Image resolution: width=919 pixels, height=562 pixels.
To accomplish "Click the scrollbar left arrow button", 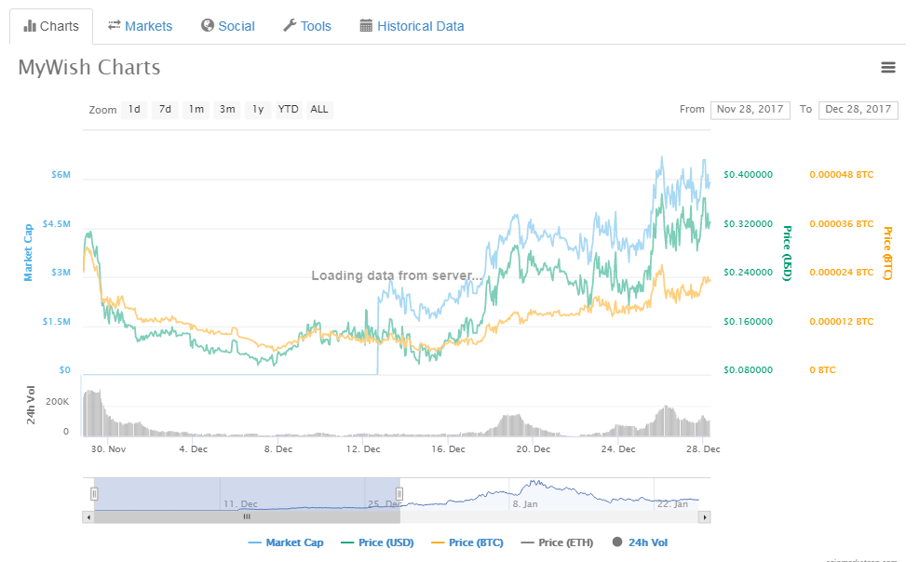I will tap(88, 517).
